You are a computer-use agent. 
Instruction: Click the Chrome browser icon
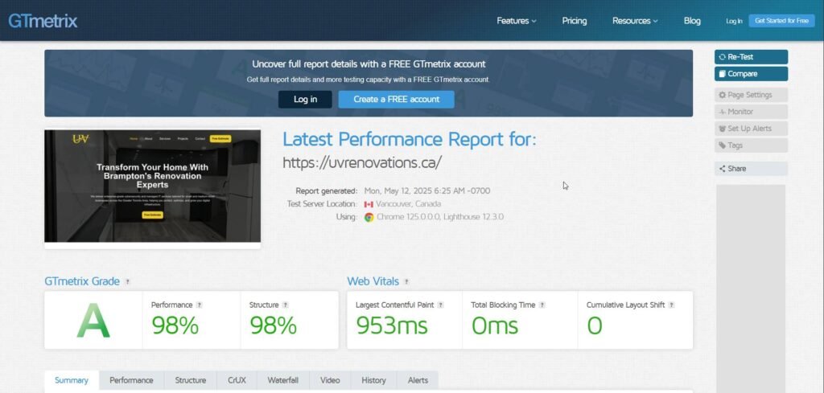coord(369,217)
